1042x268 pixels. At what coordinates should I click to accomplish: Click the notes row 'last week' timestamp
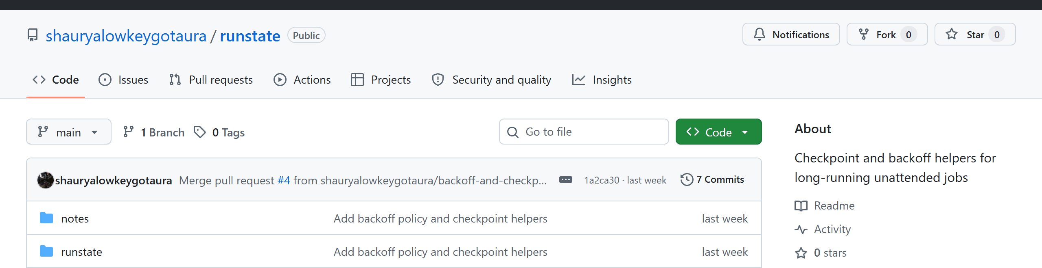pos(725,218)
